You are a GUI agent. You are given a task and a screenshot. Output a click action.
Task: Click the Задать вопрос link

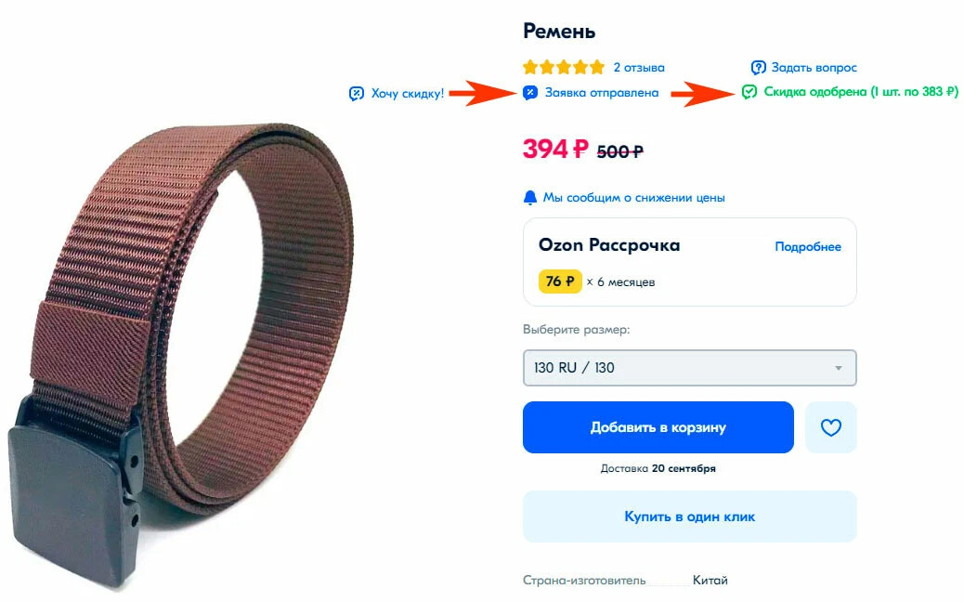tap(814, 68)
